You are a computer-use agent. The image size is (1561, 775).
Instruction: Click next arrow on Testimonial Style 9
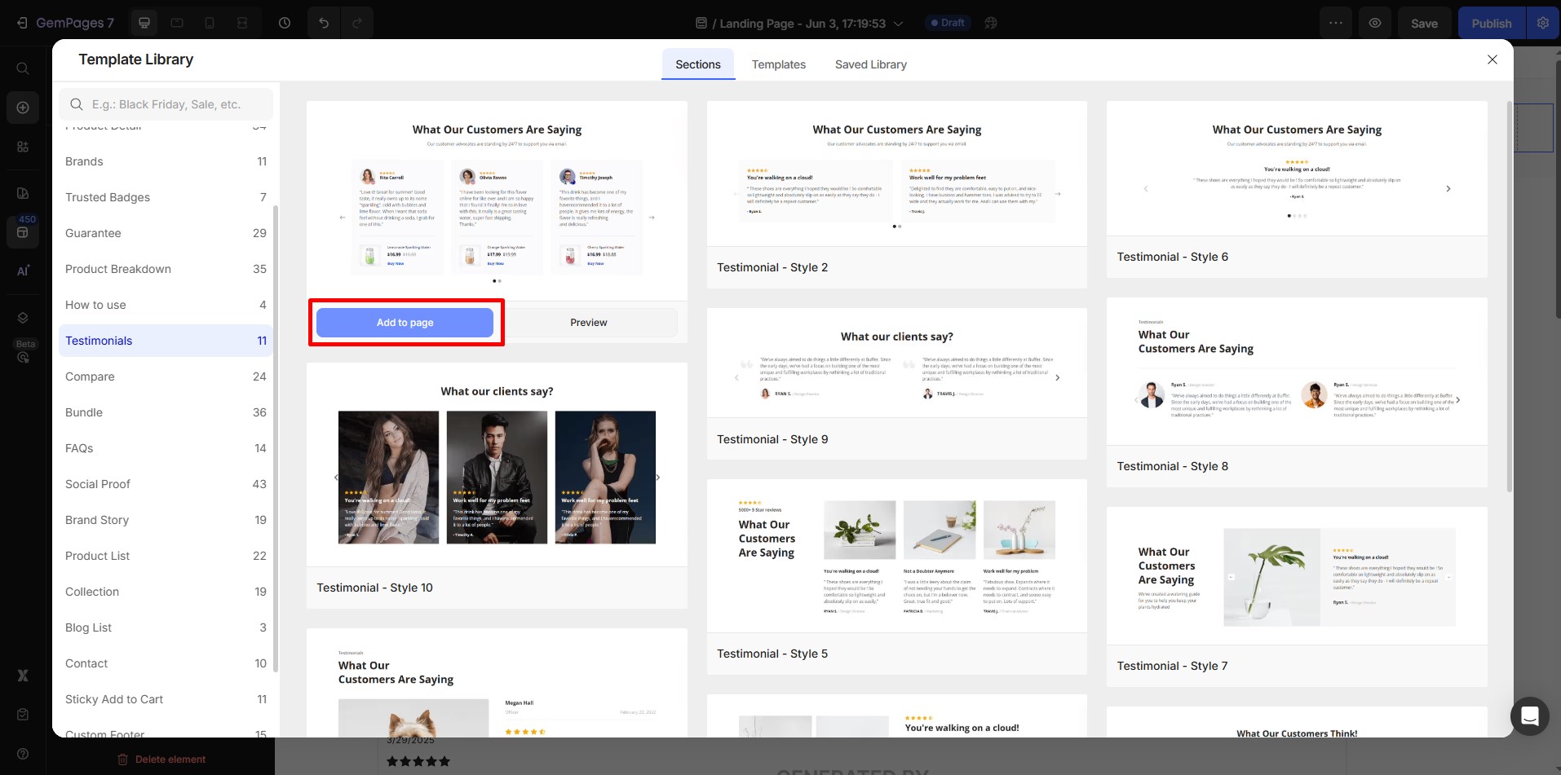point(1058,378)
